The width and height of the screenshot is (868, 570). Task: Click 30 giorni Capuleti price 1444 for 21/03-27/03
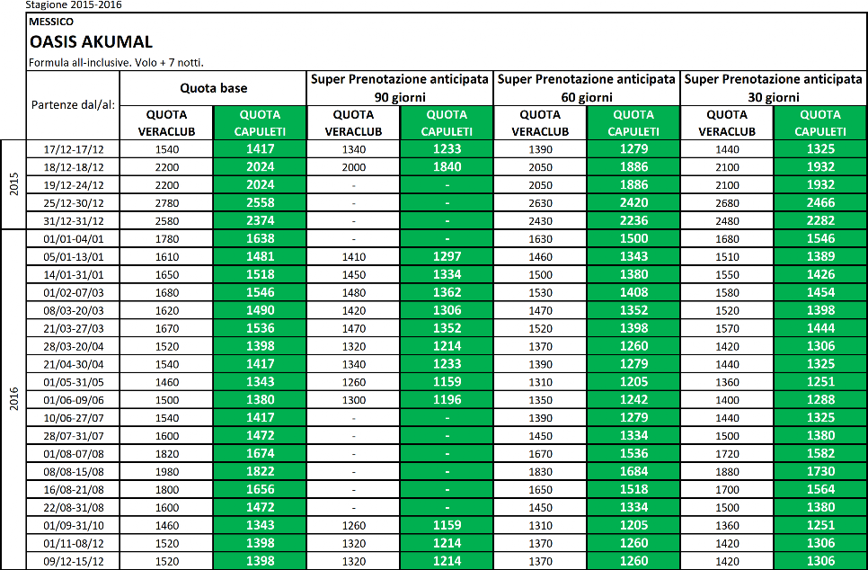click(819, 328)
